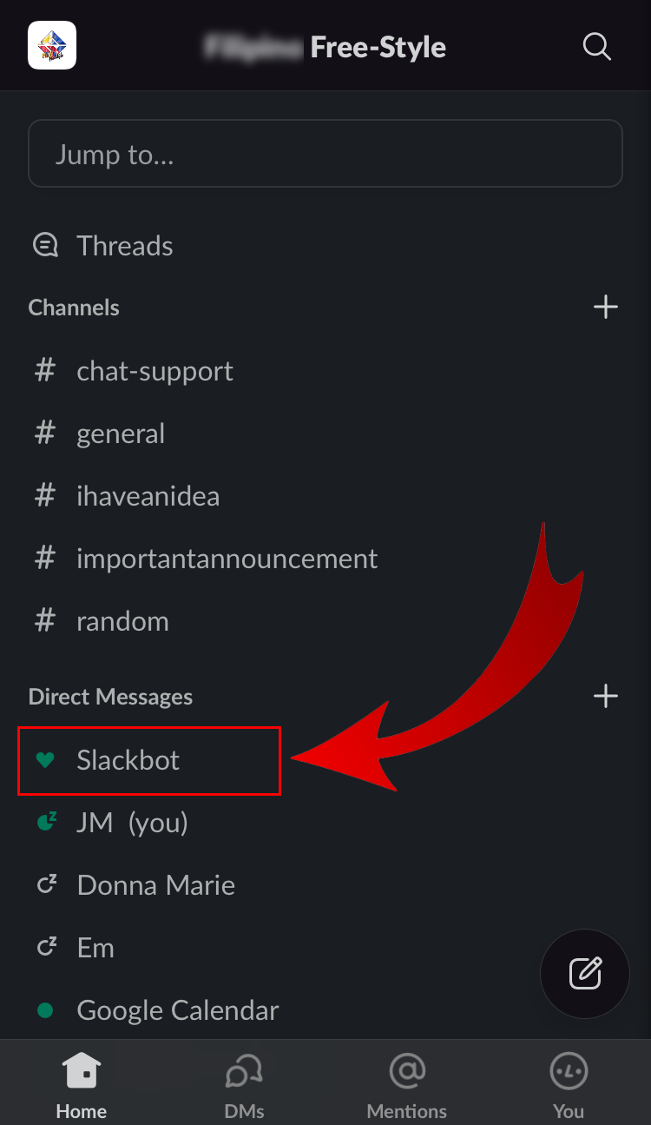Focus the Jump to search field
651x1125 pixels.
(x=325, y=154)
